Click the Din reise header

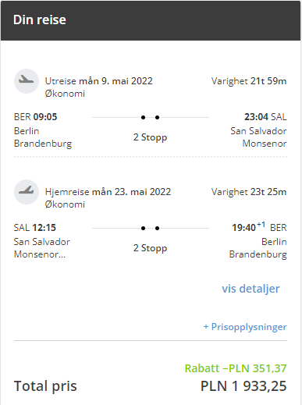(40, 20)
